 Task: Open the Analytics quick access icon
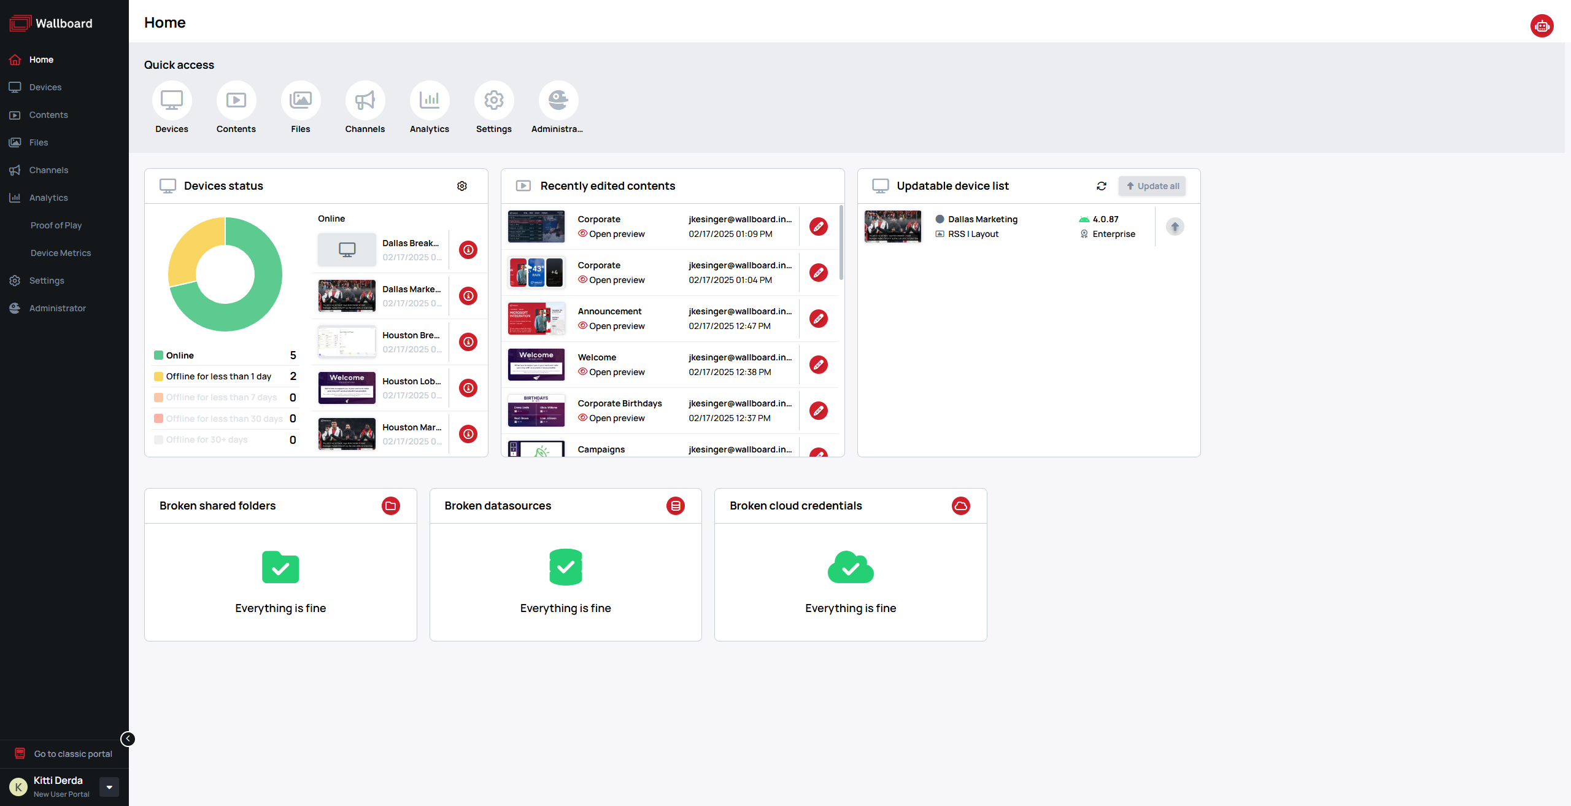click(429, 101)
